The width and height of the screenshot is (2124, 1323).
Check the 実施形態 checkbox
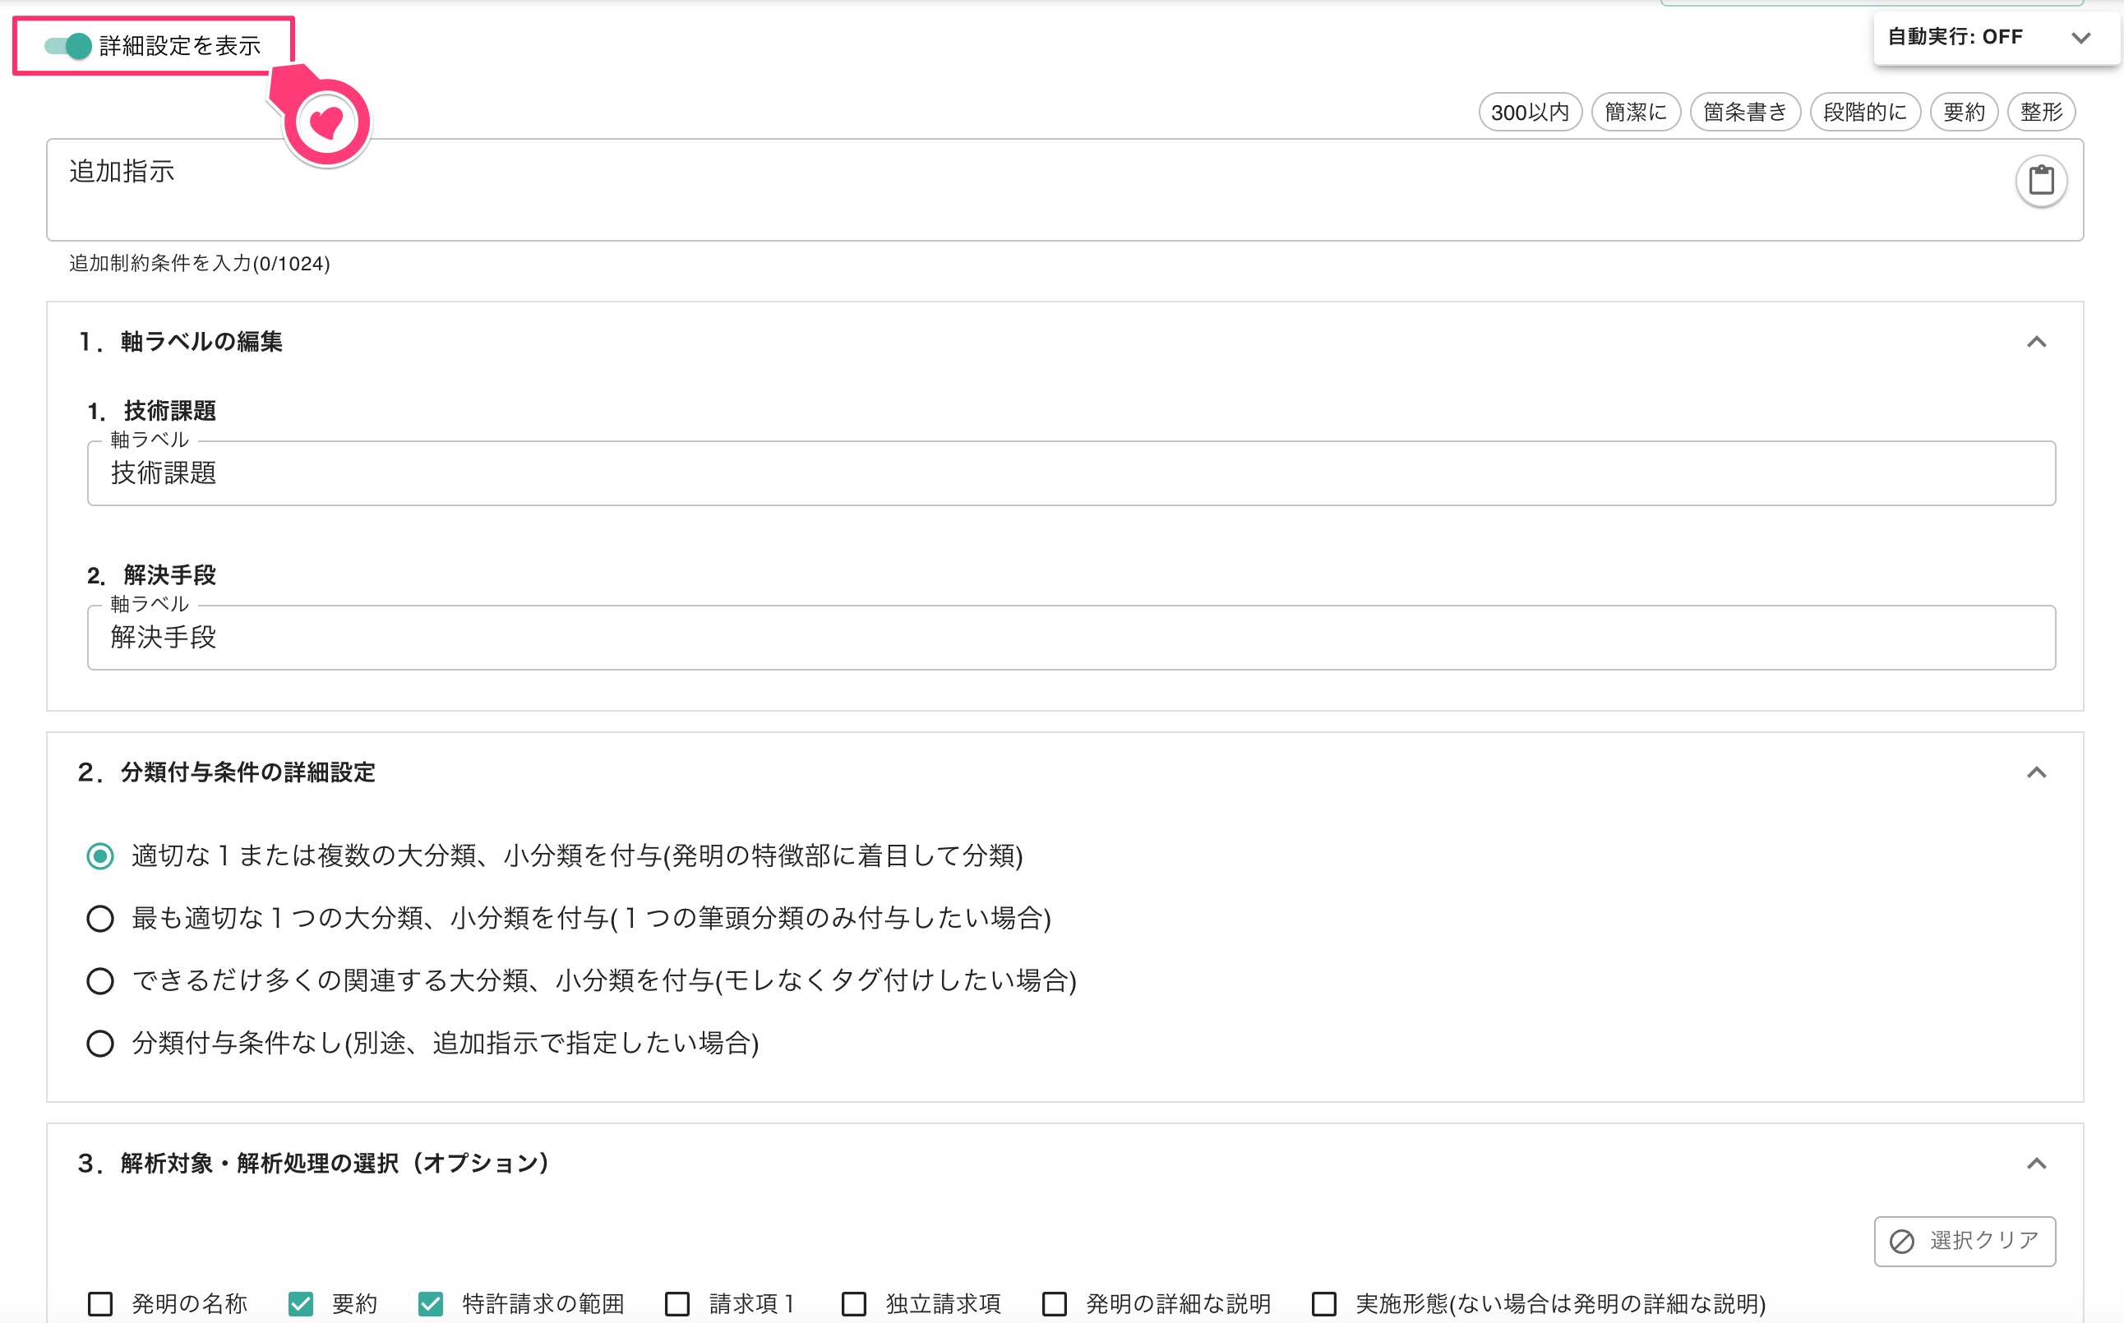[1324, 1304]
